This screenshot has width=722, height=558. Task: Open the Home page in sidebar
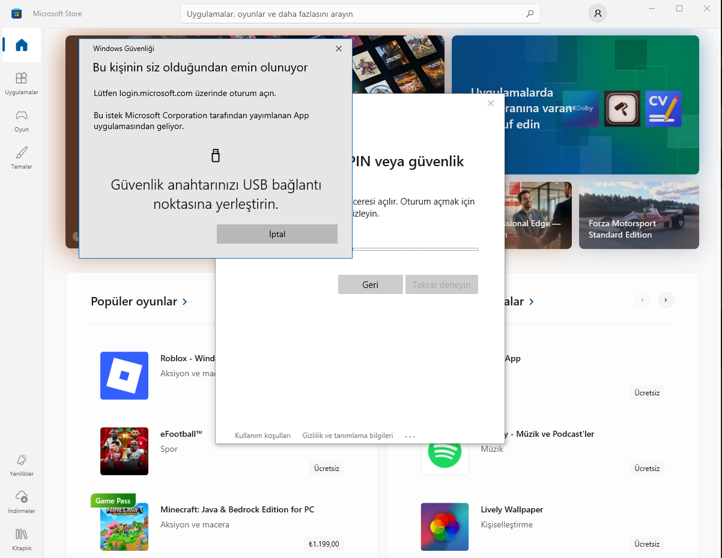coord(22,45)
